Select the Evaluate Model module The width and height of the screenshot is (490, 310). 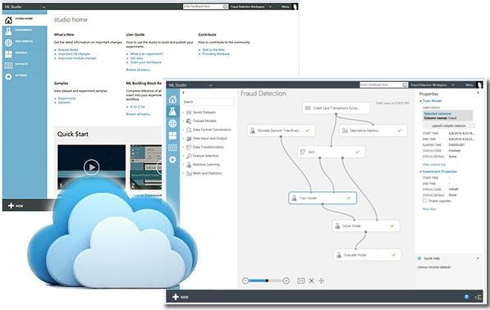click(x=367, y=255)
